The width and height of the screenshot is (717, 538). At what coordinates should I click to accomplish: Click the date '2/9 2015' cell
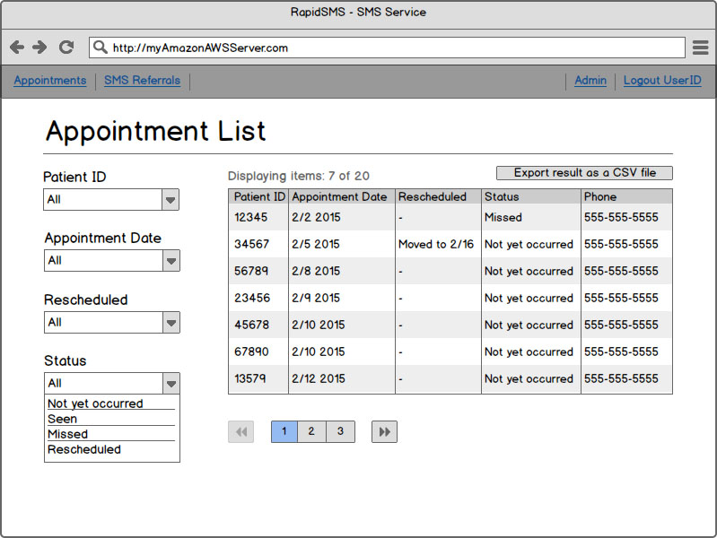point(342,298)
